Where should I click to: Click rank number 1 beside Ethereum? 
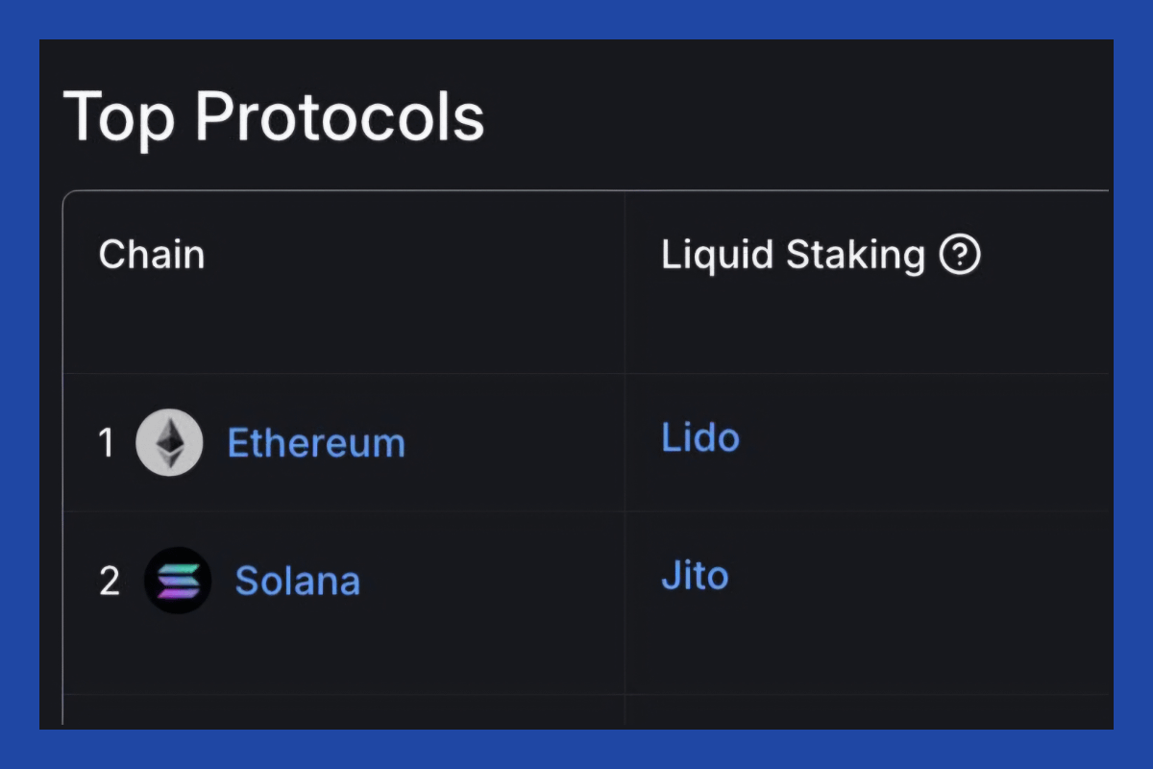point(107,443)
